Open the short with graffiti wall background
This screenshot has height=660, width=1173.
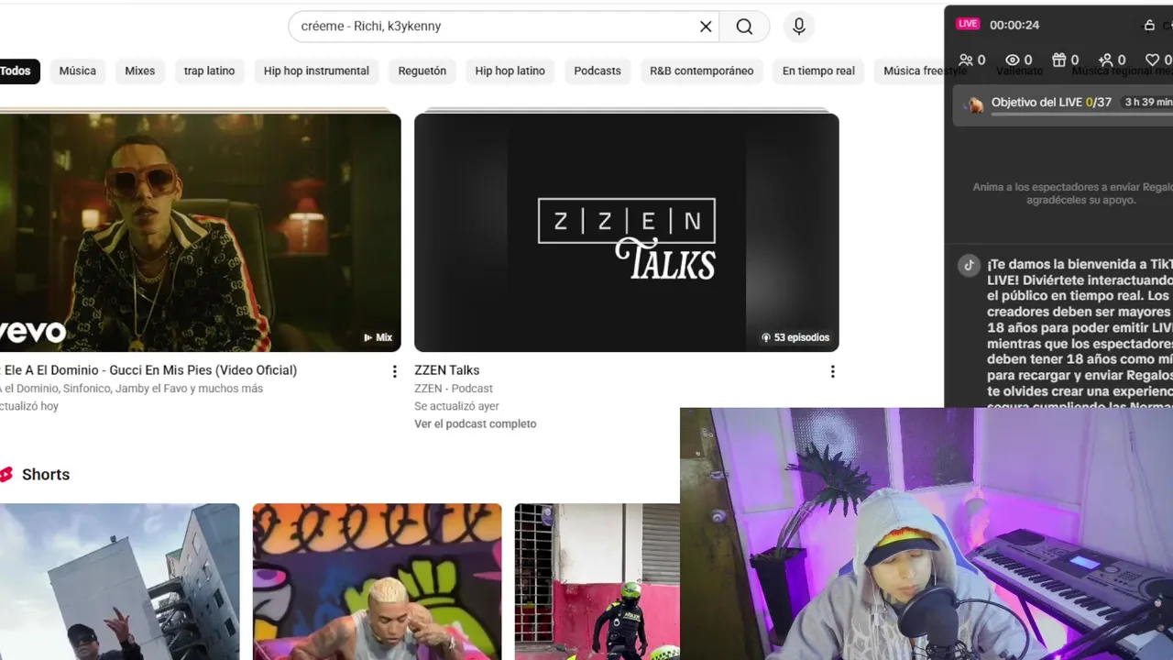(378, 581)
